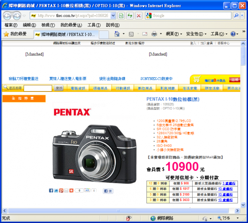Expand the command bar overflow chevron
The width and height of the screenshot is (248, 223).
[x=244, y=31]
